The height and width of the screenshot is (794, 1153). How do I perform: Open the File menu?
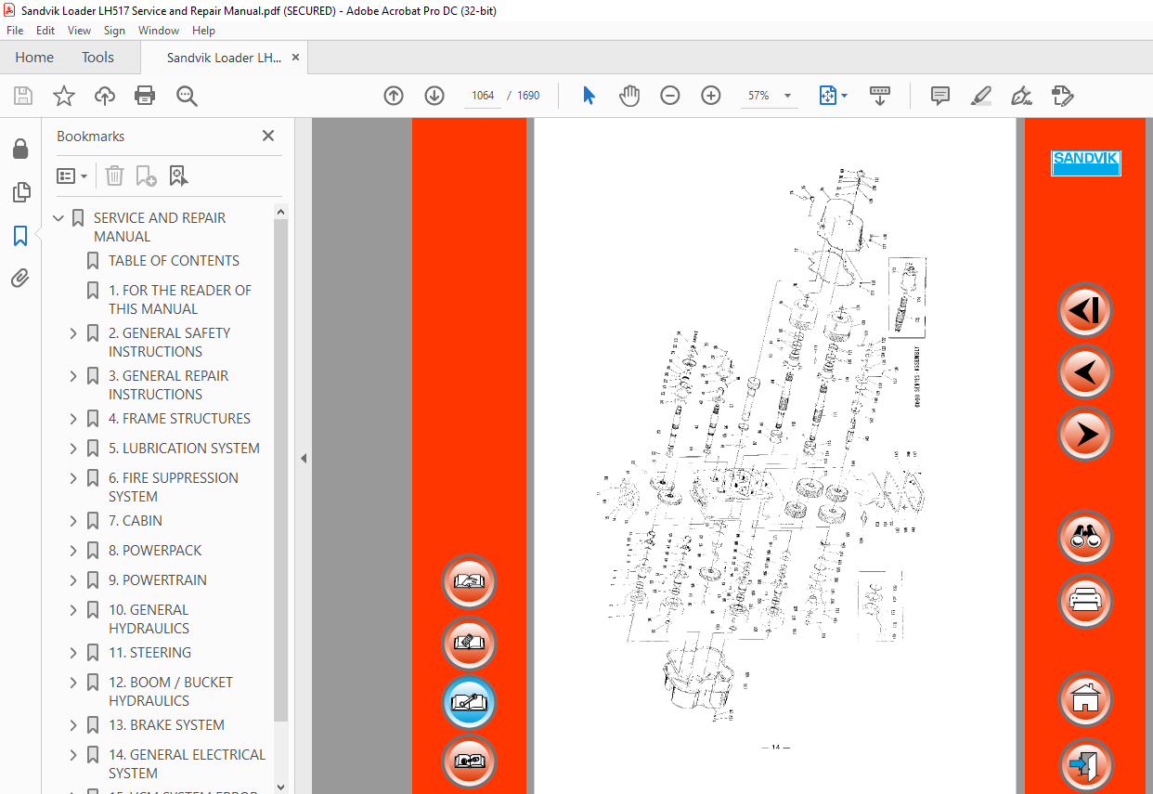tap(15, 31)
